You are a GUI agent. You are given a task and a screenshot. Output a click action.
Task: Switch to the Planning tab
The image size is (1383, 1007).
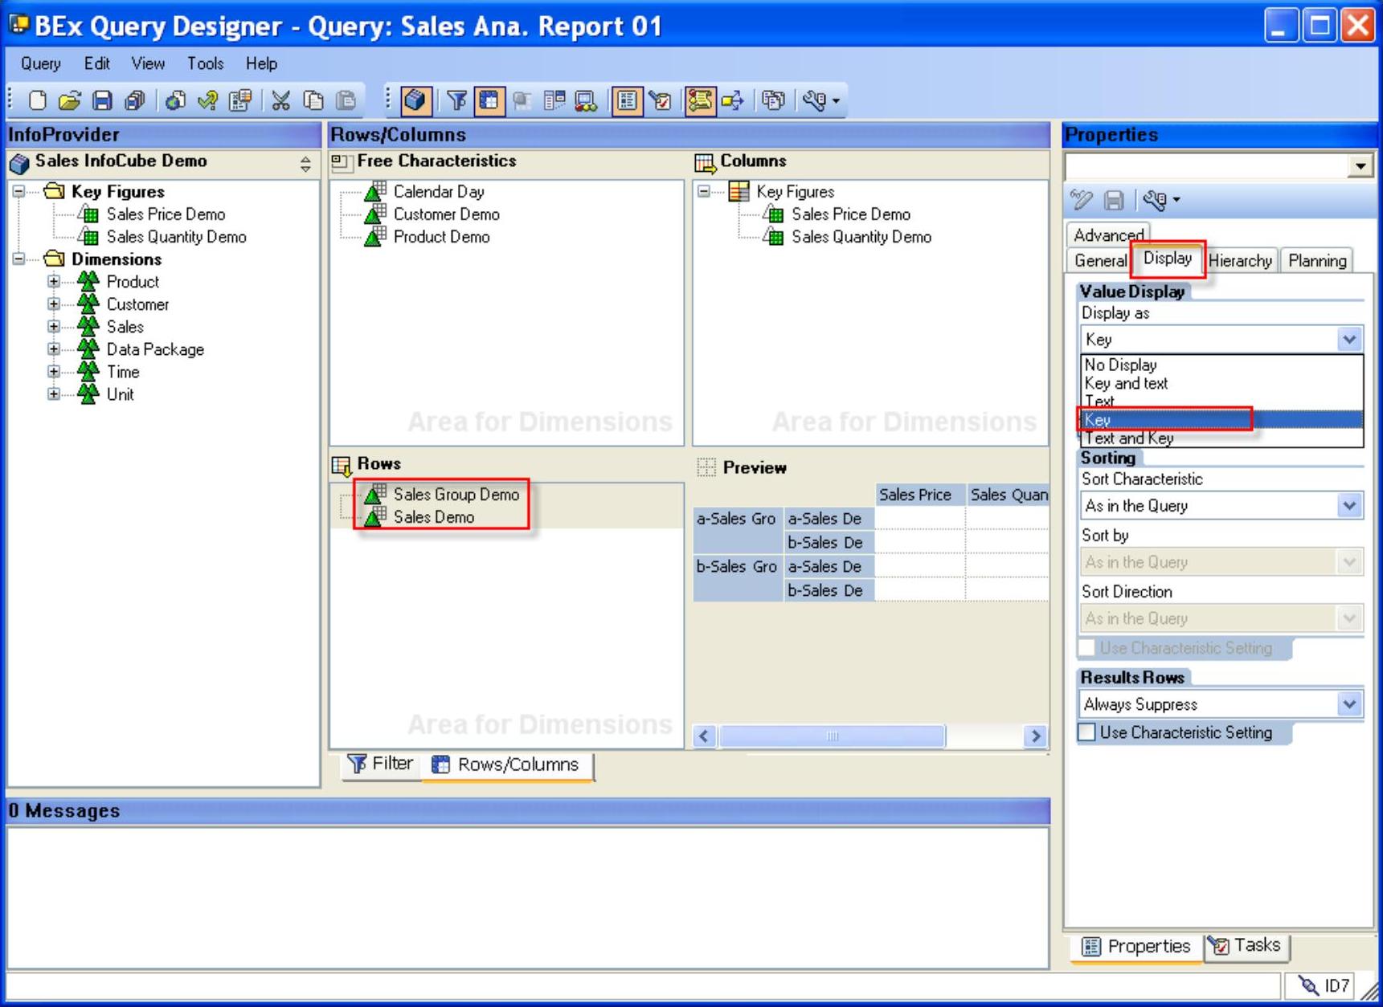1317,261
